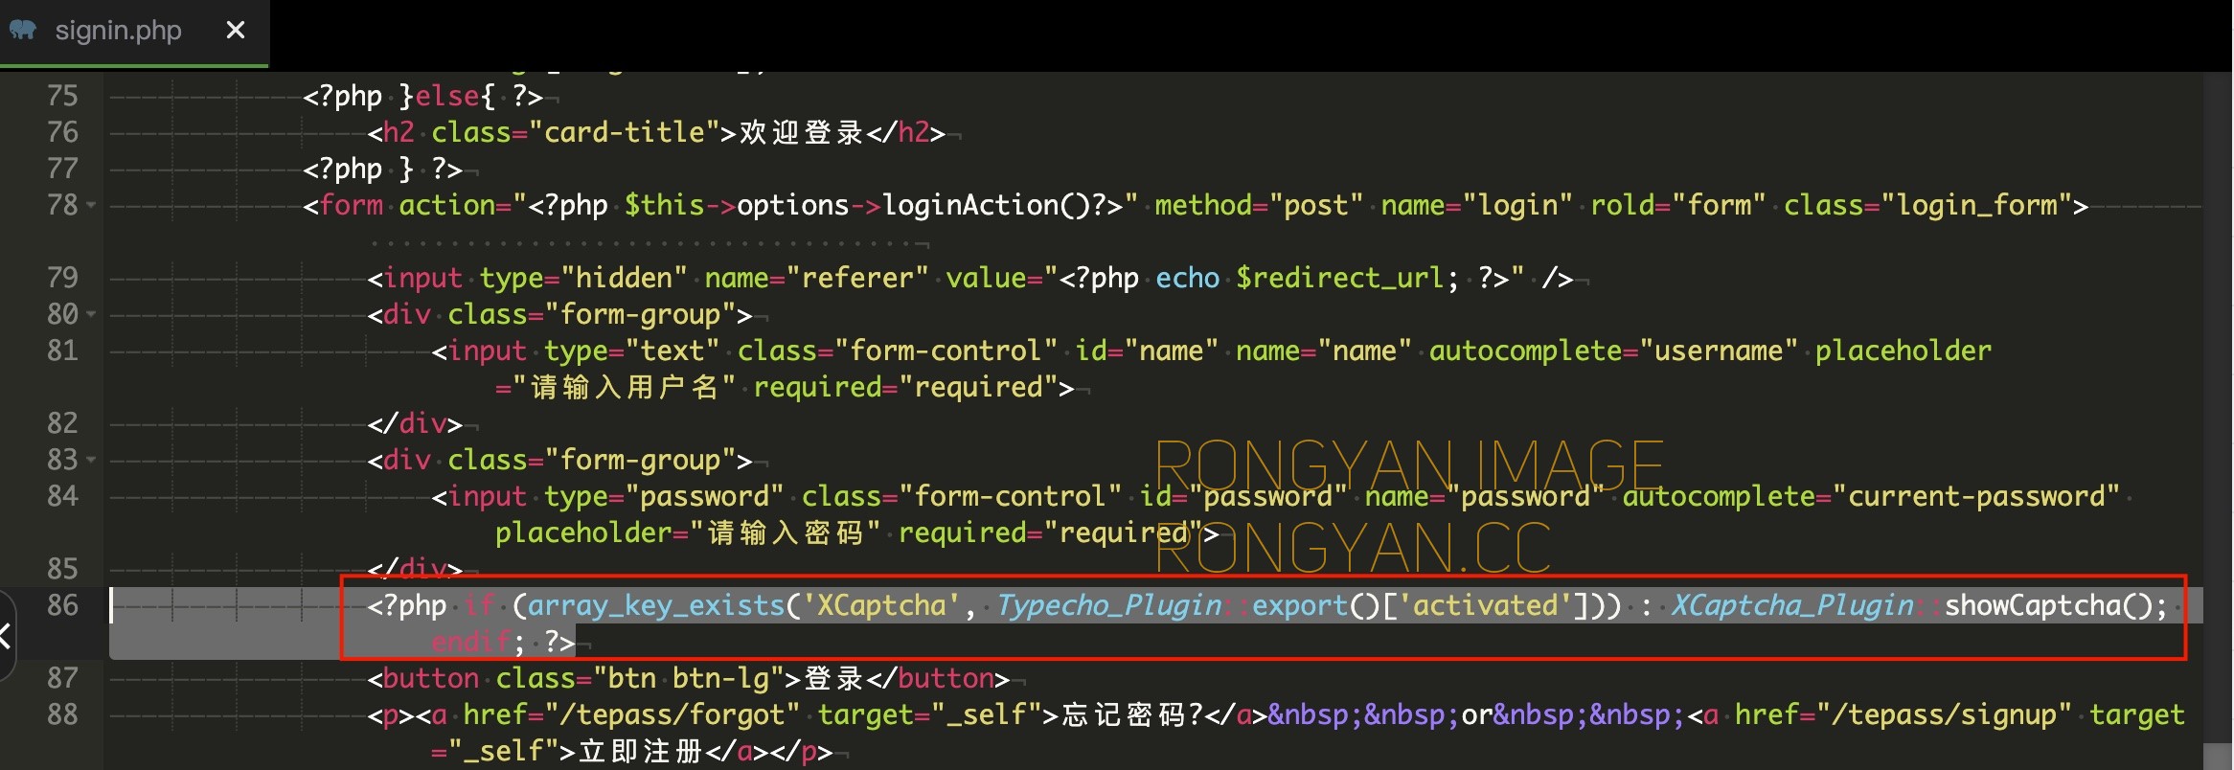Click line number 77 in the gutter
The width and height of the screenshot is (2234, 770).
click(x=62, y=169)
